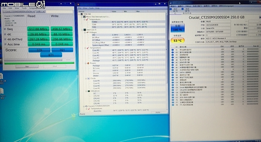The width and height of the screenshot is (261, 142).
Task: Click the blue status circle for attribute 0C
Action: (173, 57)
